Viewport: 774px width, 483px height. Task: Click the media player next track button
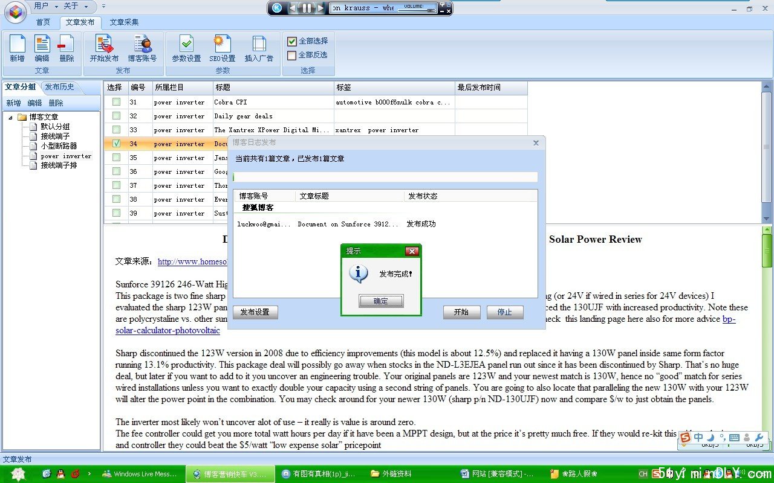tap(320, 8)
